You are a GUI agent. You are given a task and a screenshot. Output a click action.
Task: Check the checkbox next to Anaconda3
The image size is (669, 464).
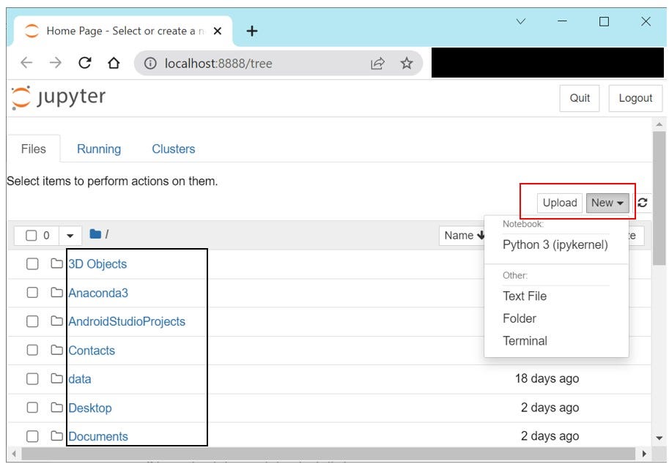point(32,293)
